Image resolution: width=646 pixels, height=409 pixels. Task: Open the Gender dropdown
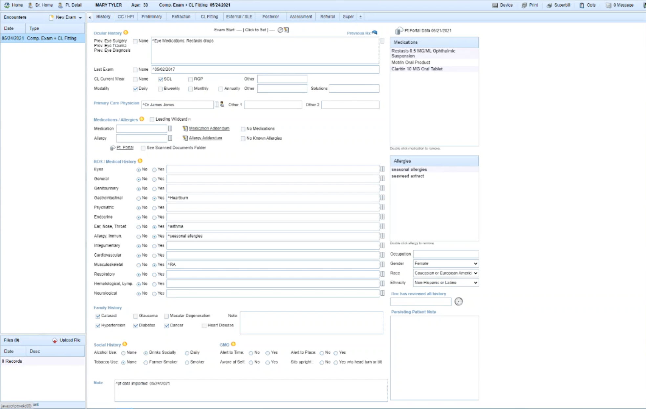click(x=445, y=263)
